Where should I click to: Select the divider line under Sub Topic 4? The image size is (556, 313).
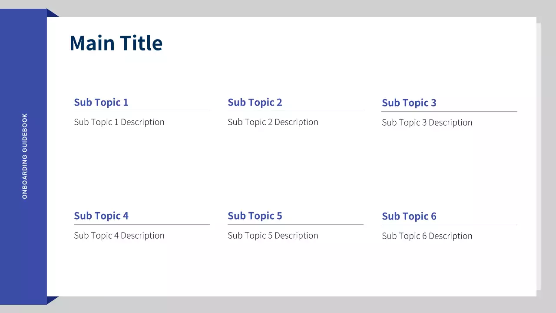(x=142, y=224)
